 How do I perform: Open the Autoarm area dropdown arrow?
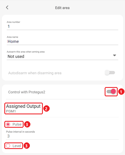(x=114, y=55)
